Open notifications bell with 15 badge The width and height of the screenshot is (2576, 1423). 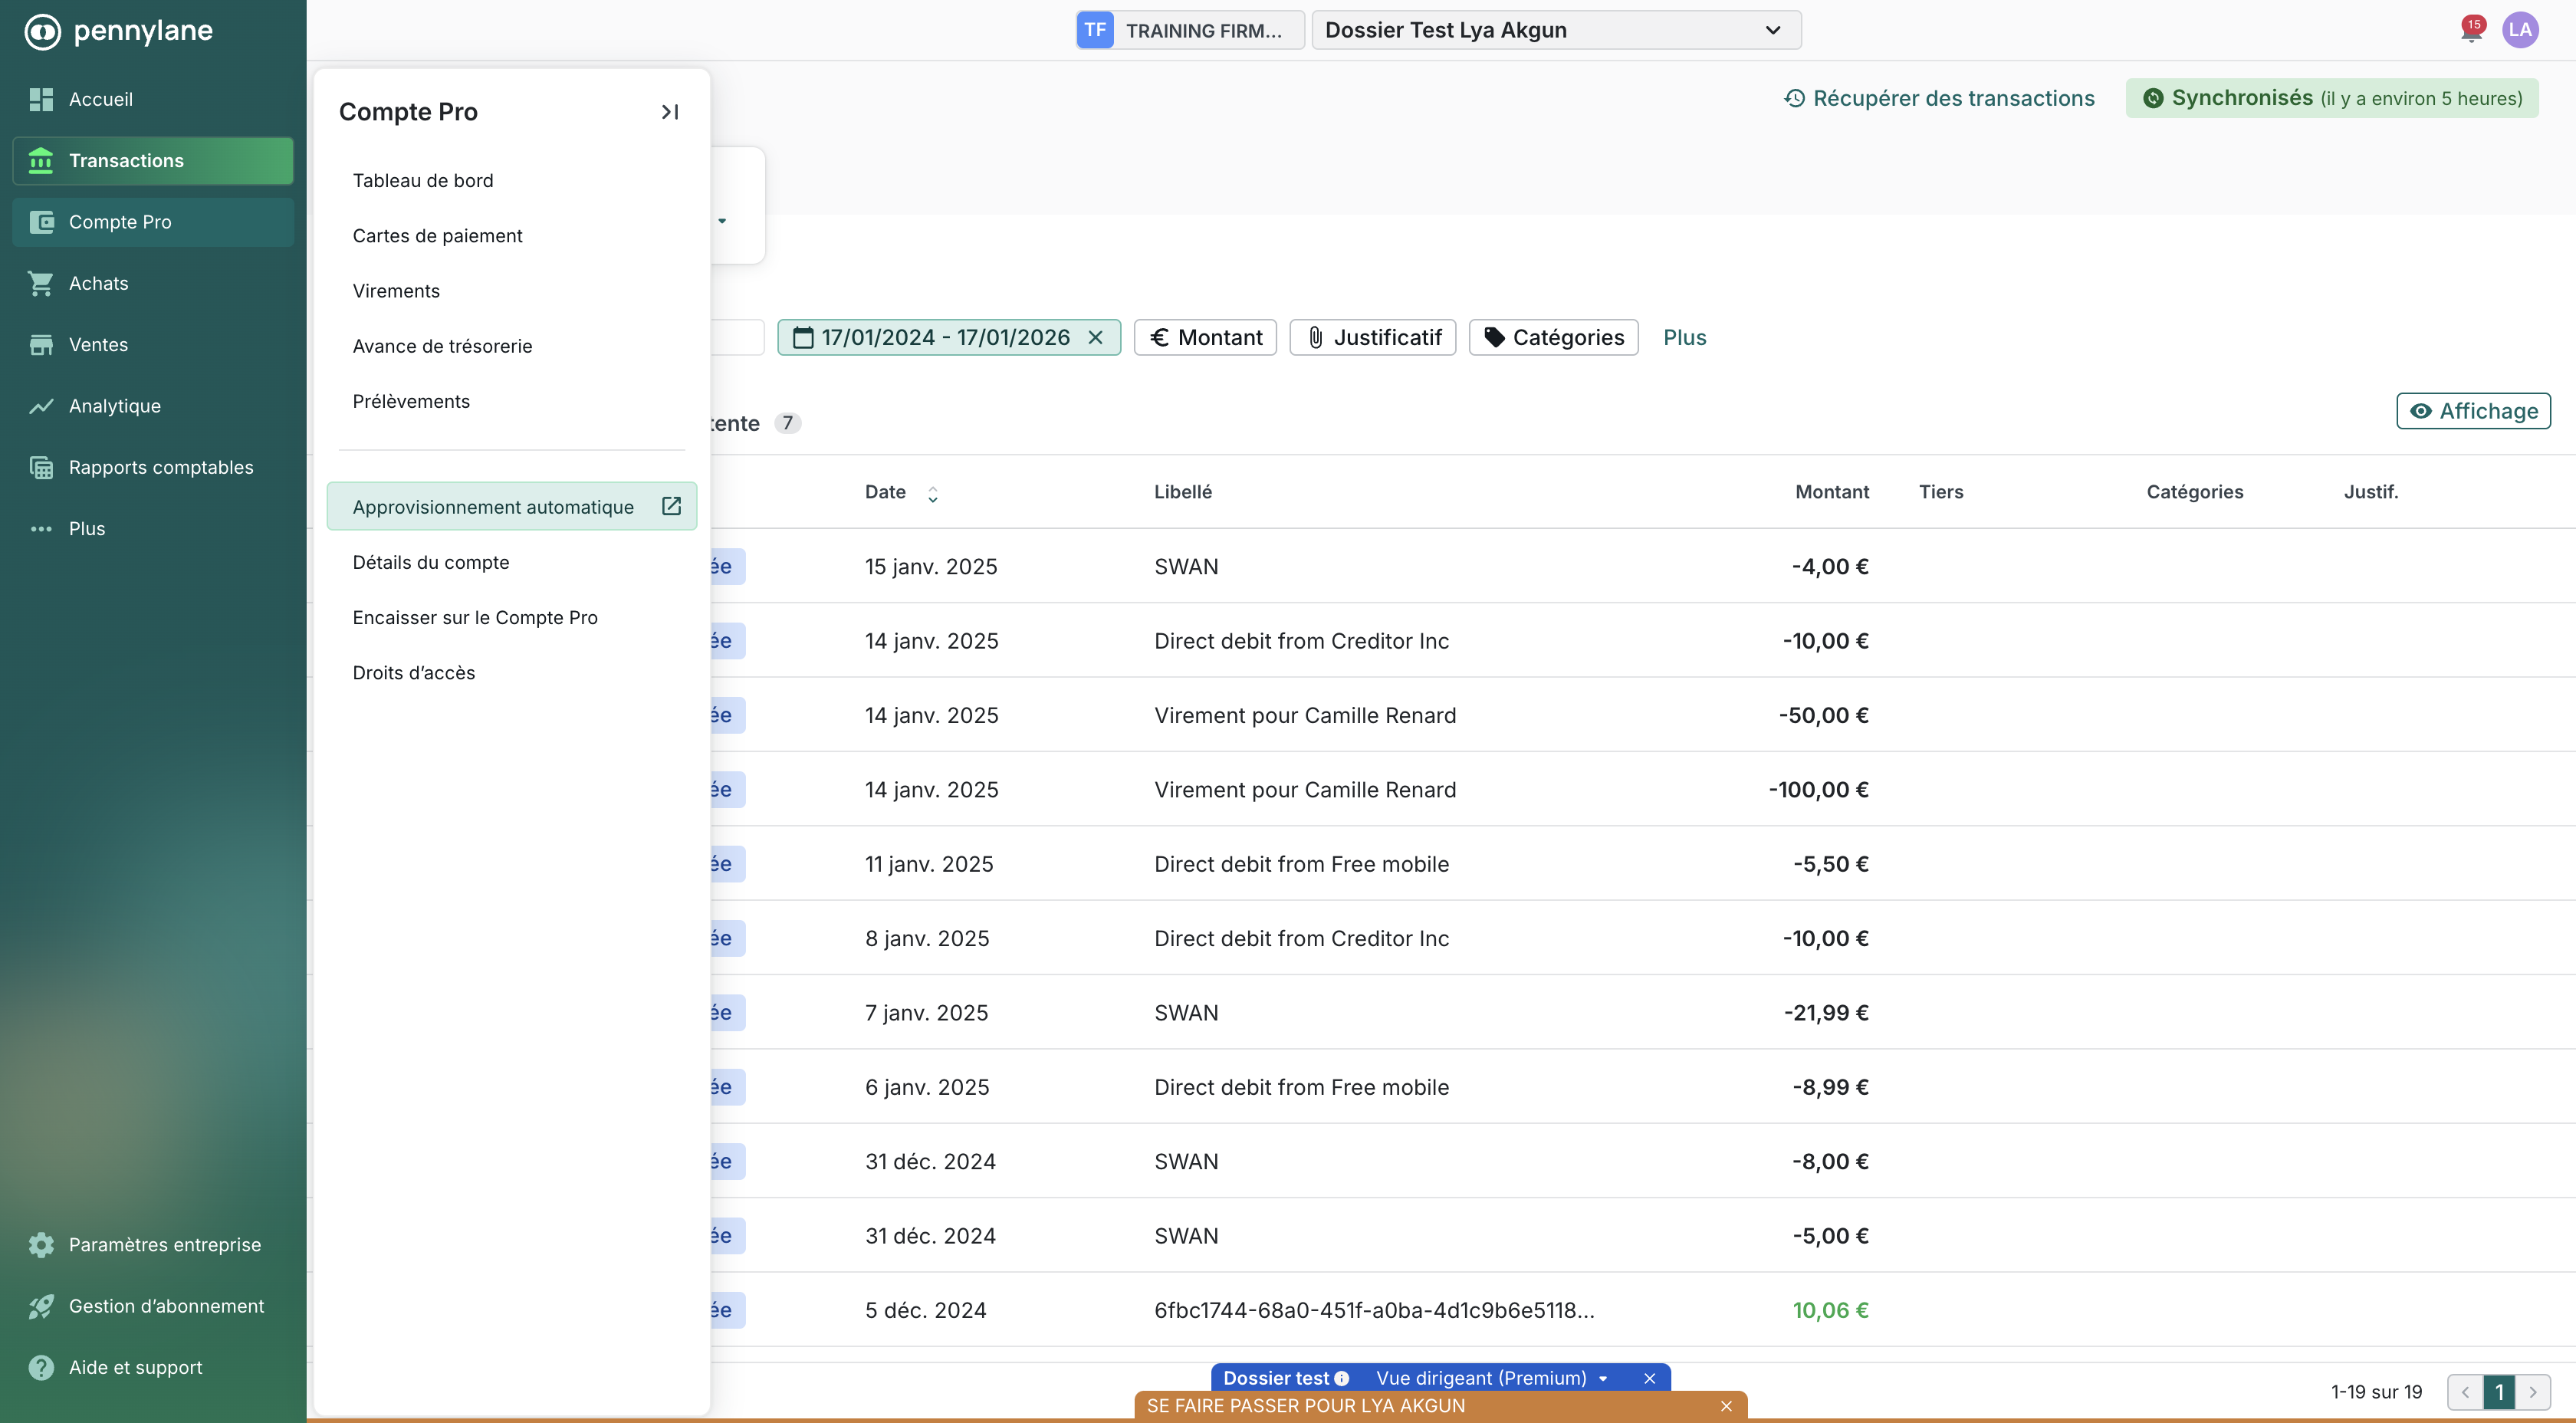click(2471, 30)
